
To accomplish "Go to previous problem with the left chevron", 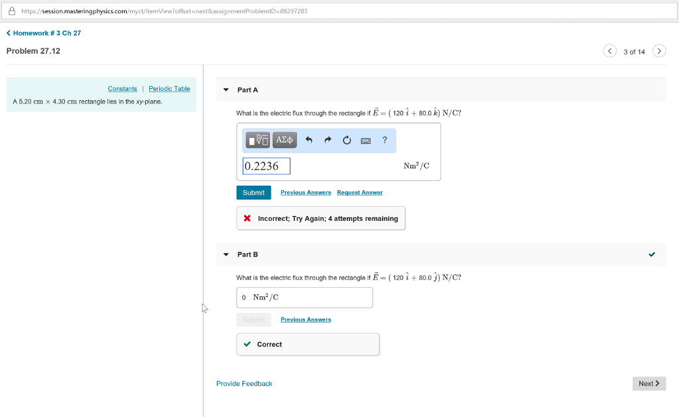I will [x=609, y=50].
